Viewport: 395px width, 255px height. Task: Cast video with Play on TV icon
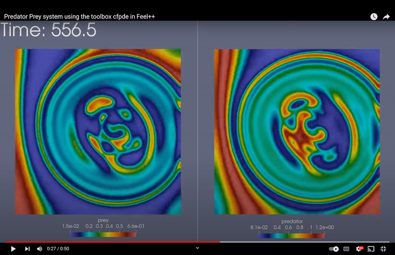pyautogui.click(x=371, y=249)
